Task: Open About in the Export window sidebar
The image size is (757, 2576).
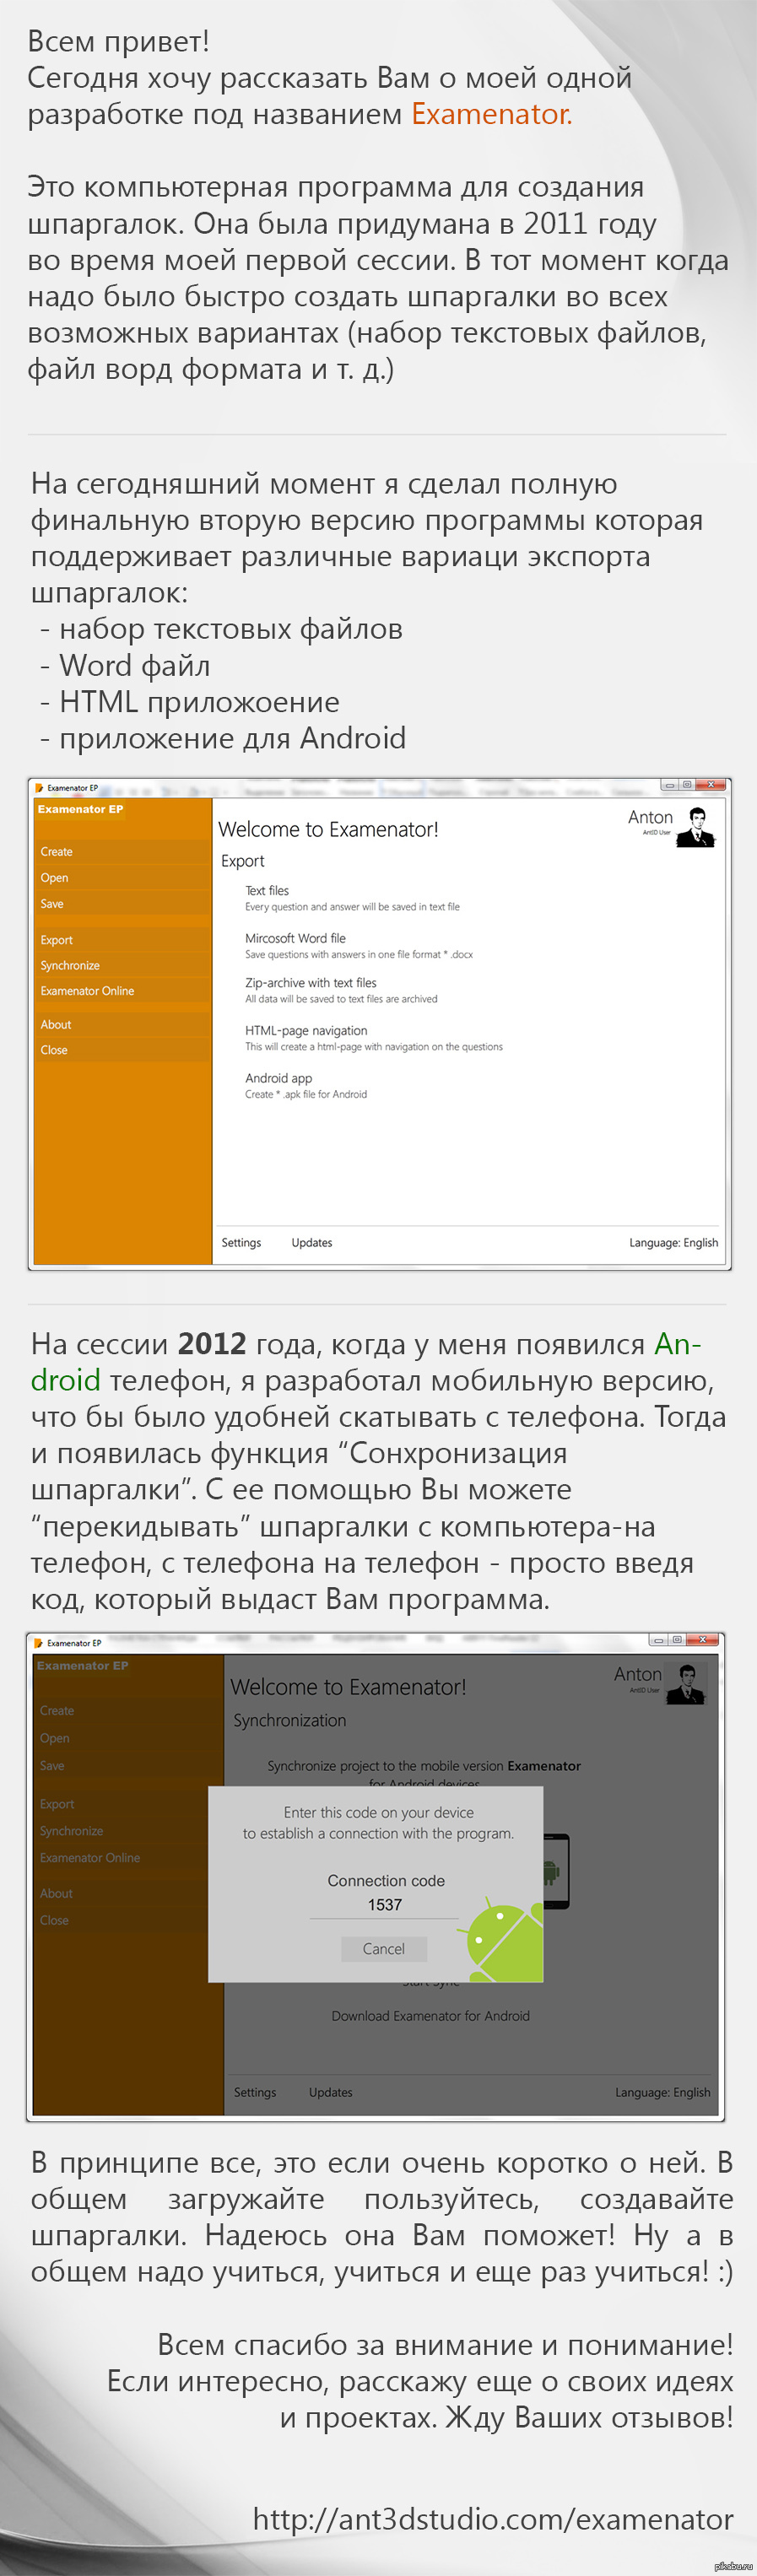Action: tap(56, 1025)
